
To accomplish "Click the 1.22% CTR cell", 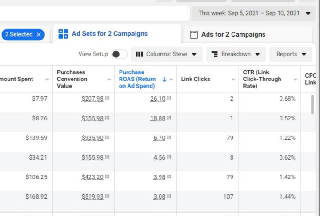I will point(287,138).
